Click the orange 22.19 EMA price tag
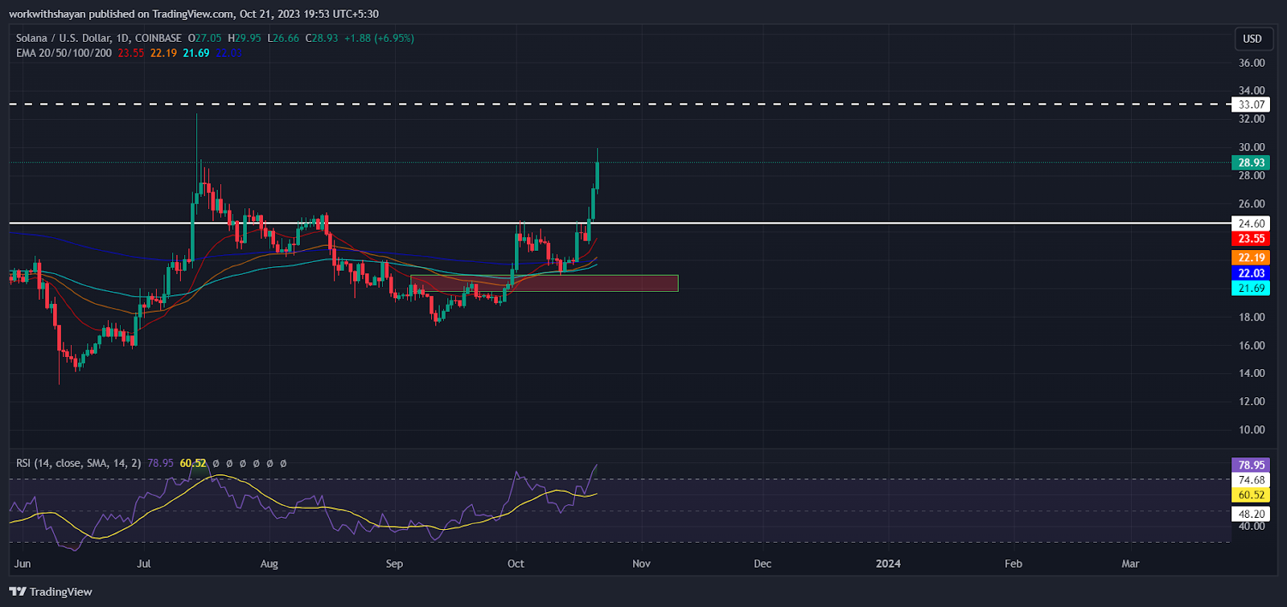The width and height of the screenshot is (1287, 607). (1251, 258)
